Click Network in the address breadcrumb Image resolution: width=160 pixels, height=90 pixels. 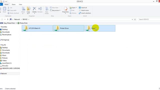point(17,19)
